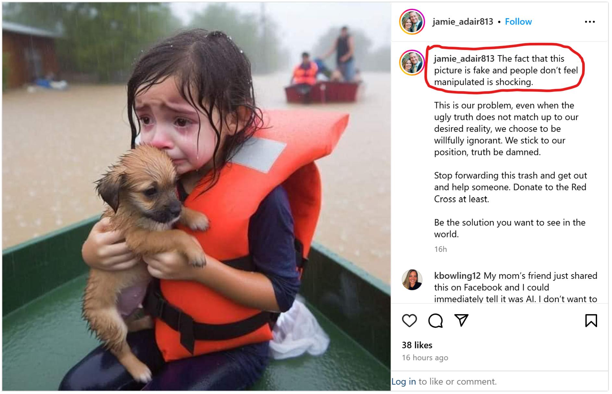Image resolution: width=612 pixels, height=394 pixels.
Task: Click jamie_adair813 username in the caption
Action: point(464,59)
